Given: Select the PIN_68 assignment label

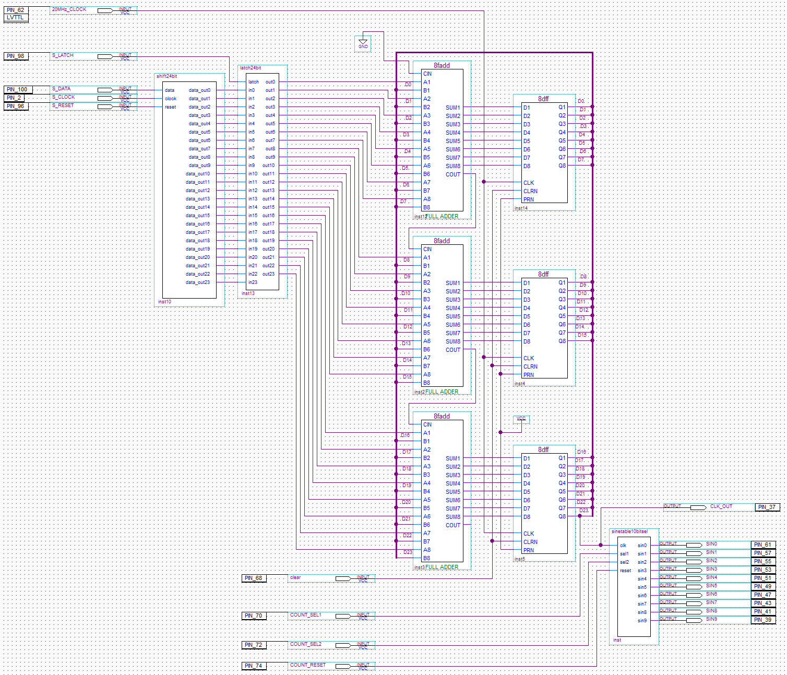Looking at the screenshot, I should tap(254, 578).
